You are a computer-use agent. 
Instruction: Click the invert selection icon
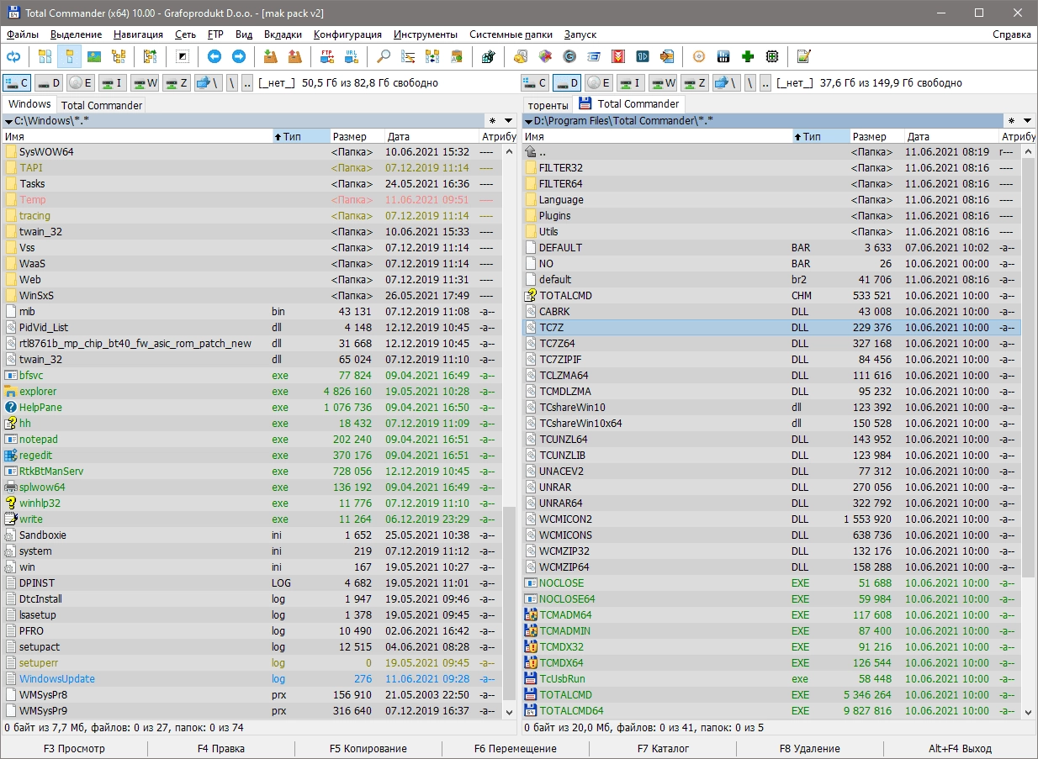pos(183,56)
